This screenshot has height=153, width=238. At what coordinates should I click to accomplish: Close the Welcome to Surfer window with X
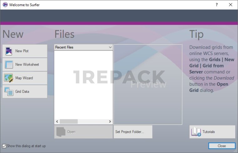230,5
